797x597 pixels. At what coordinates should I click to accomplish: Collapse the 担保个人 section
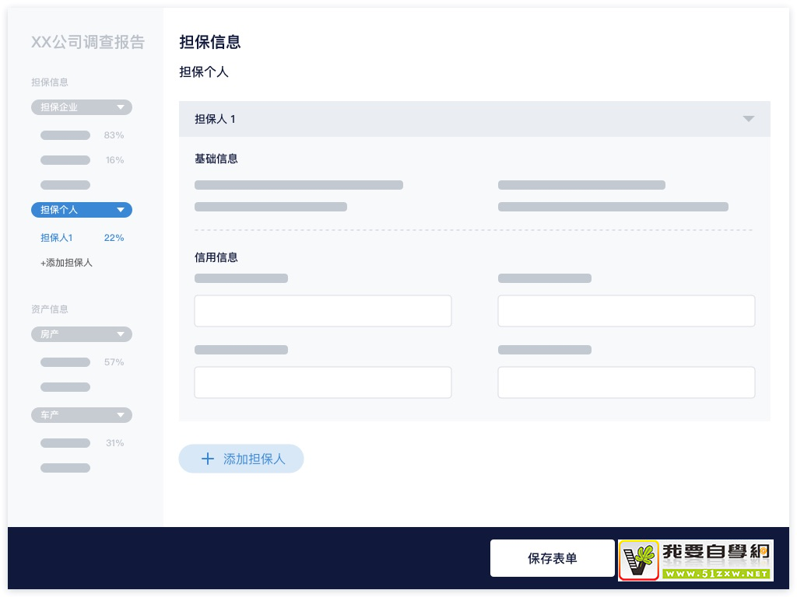(81, 210)
